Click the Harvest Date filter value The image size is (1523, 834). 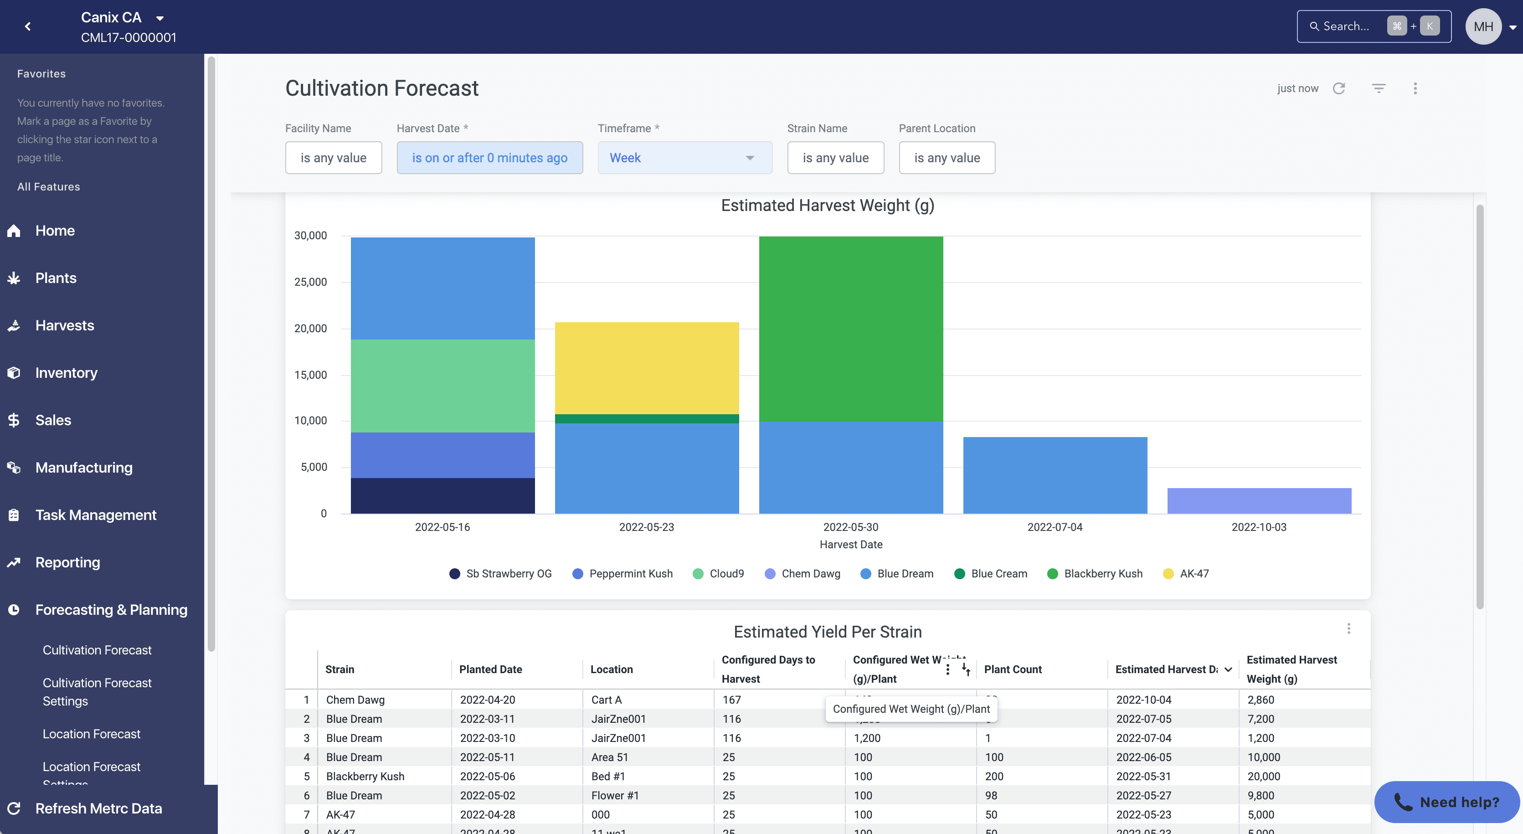coord(489,158)
